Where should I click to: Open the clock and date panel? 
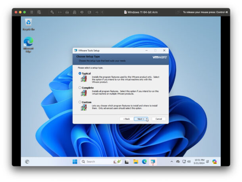point(200,162)
